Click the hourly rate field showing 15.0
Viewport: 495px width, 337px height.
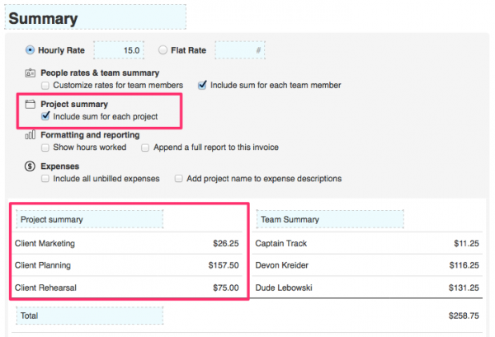pos(120,50)
